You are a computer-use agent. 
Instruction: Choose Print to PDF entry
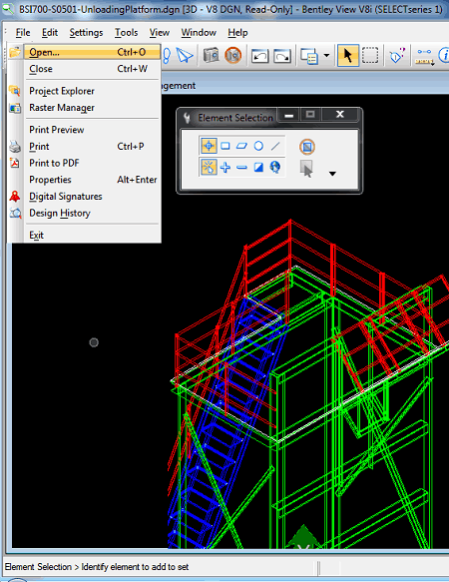pyautogui.click(x=93, y=163)
